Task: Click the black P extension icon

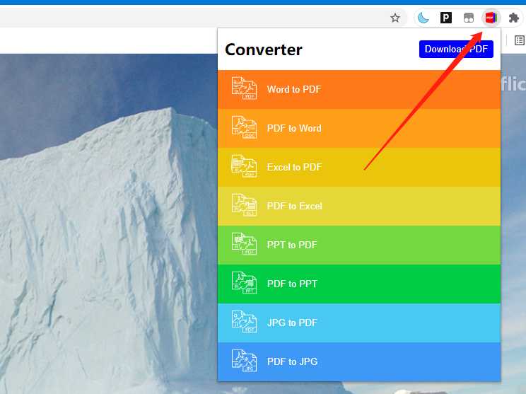Action: click(x=446, y=18)
